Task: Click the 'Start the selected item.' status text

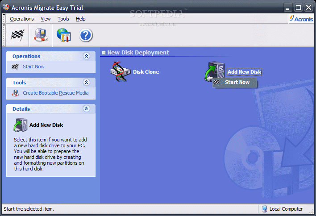Action: [x=29, y=209]
